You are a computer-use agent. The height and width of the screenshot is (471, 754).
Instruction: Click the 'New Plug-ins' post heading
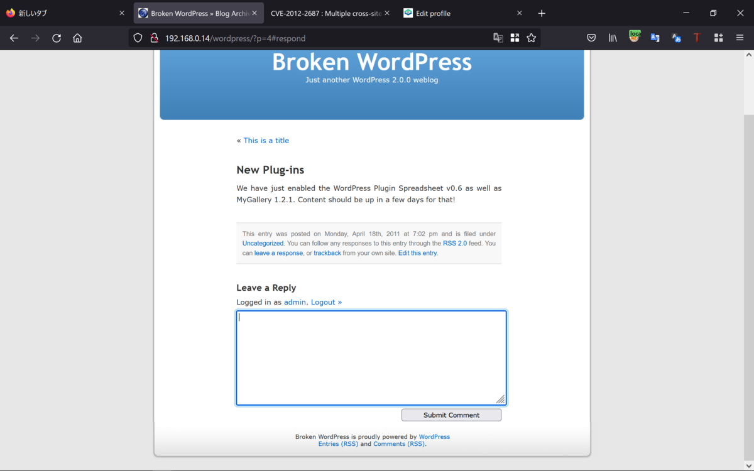(x=270, y=170)
